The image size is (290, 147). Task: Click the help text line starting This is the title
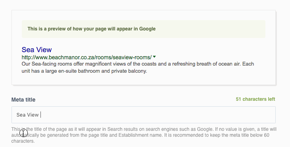click(144, 129)
